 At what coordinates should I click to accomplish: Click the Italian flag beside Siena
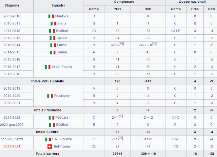(x=53, y=23)
